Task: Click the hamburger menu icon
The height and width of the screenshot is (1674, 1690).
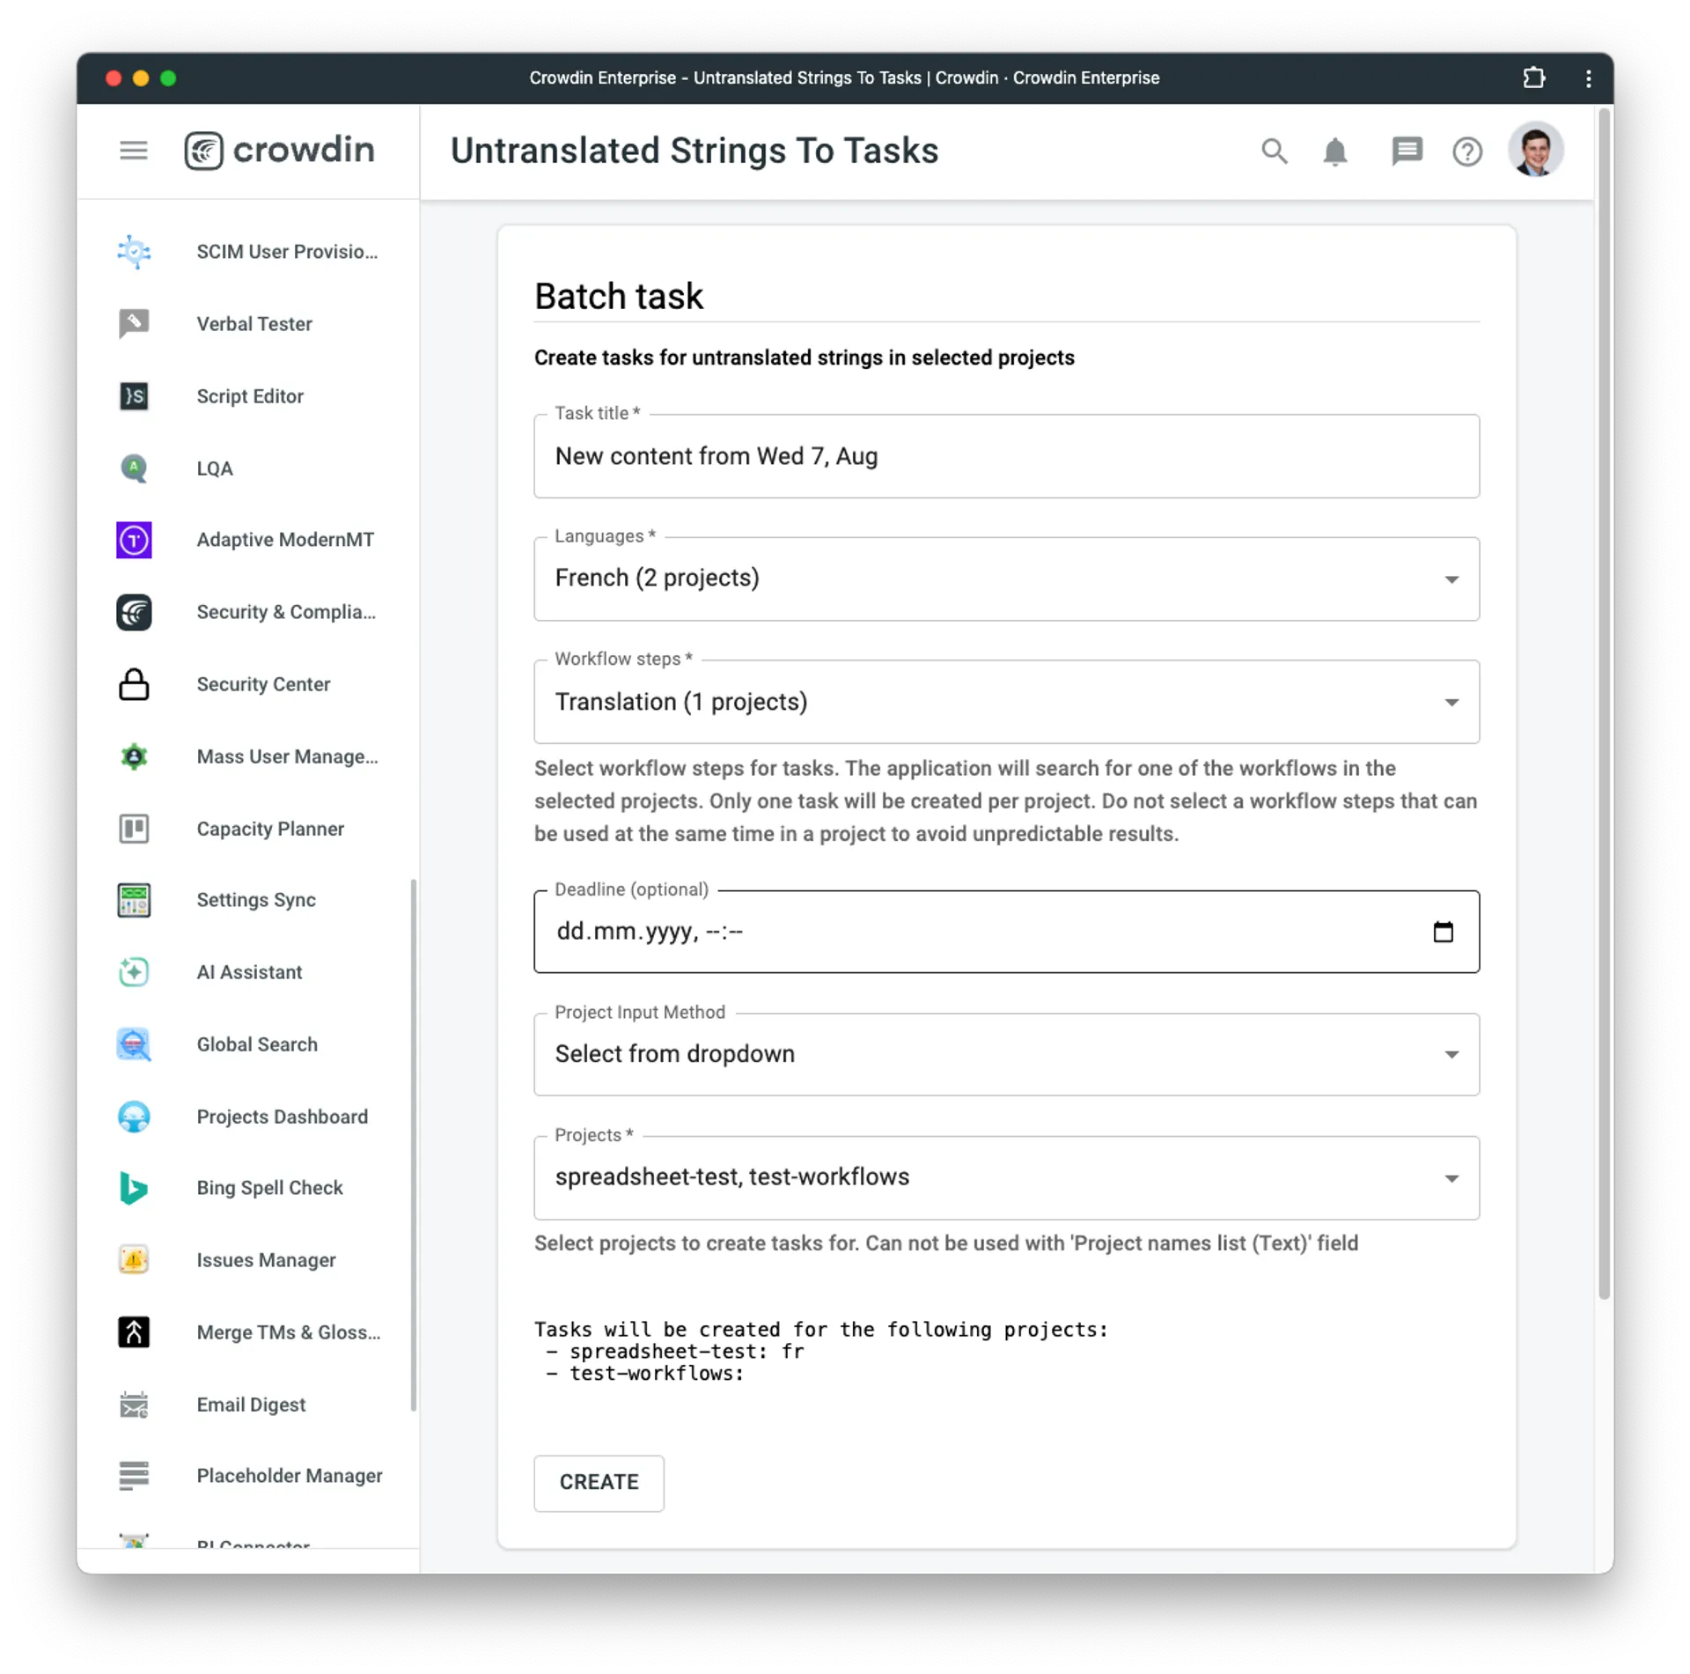Action: (136, 151)
